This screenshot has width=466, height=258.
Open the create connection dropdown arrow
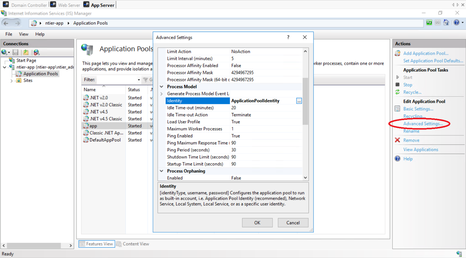pos(9,53)
